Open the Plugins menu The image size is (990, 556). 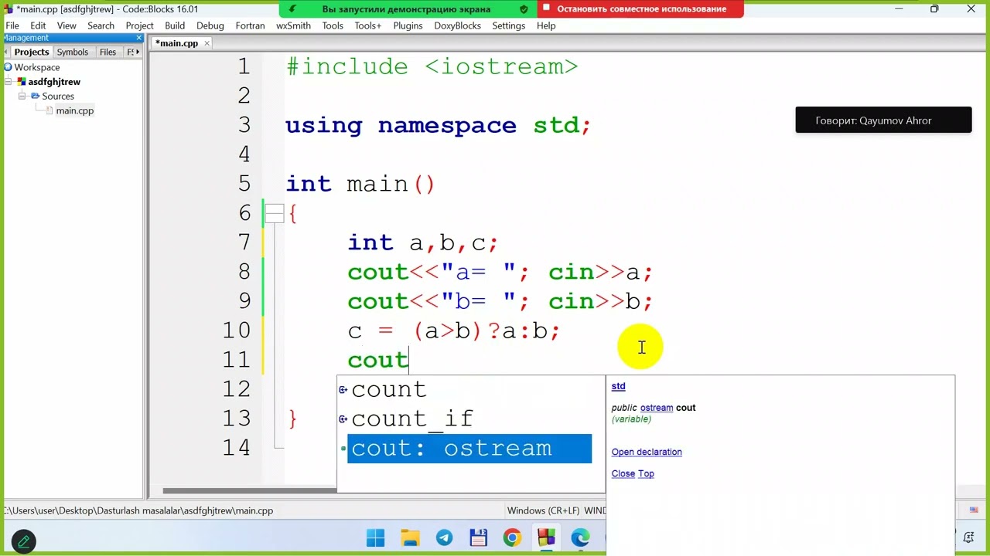(408, 25)
